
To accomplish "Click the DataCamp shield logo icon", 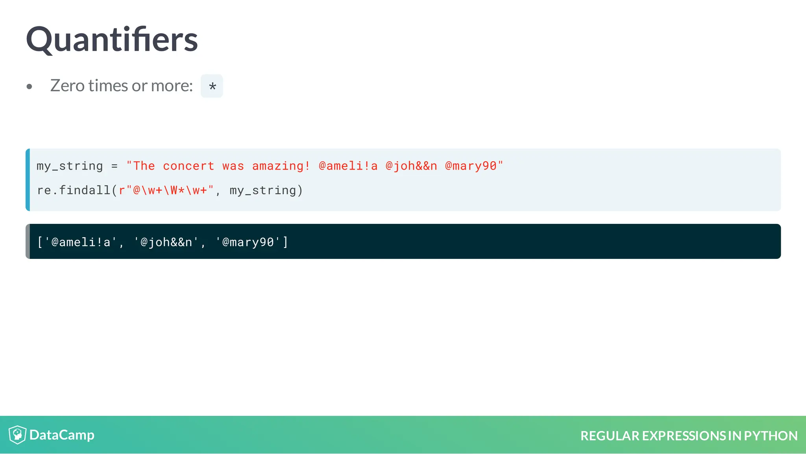I will pos(17,435).
